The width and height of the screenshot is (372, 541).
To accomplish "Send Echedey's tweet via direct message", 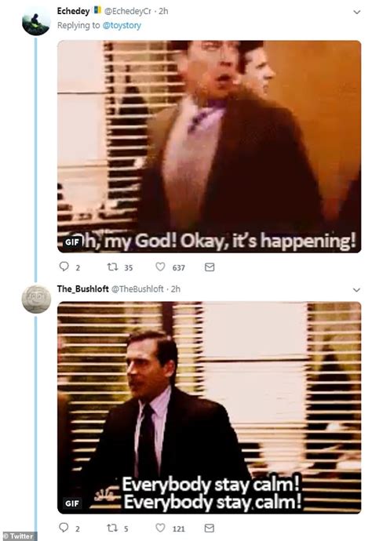I will tap(210, 267).
